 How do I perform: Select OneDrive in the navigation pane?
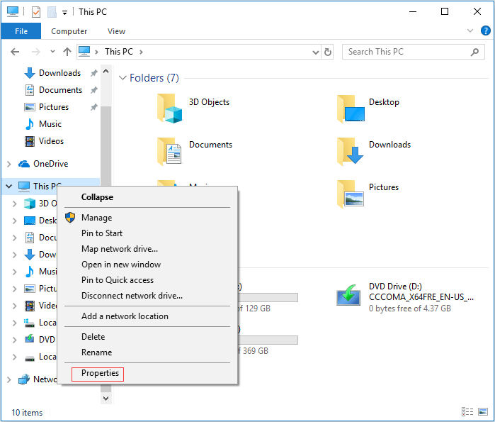pos(50,164)
